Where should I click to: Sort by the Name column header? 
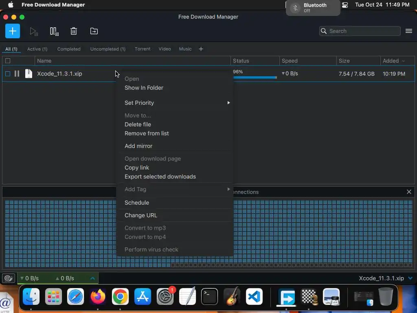(x=132, y=61)
